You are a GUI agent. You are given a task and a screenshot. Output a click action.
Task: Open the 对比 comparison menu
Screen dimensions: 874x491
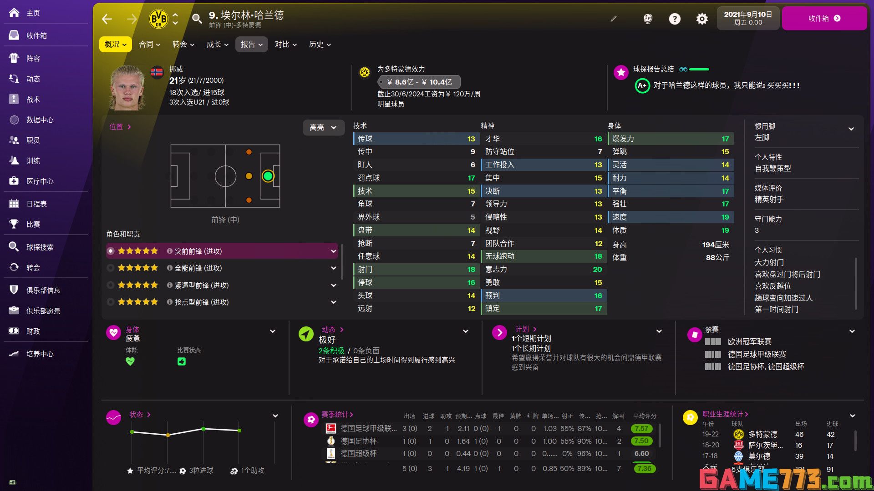[286, 44]
